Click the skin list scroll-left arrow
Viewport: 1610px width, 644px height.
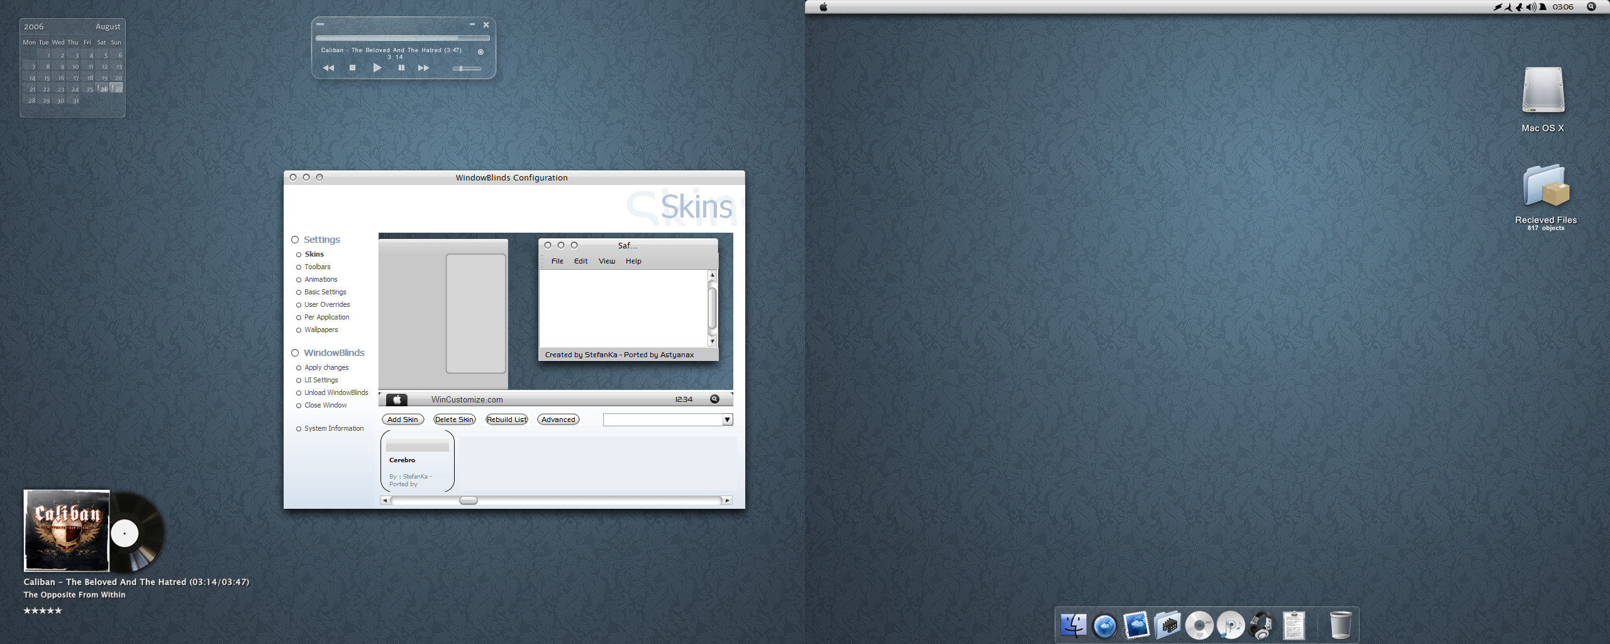(x=385, y=501)
